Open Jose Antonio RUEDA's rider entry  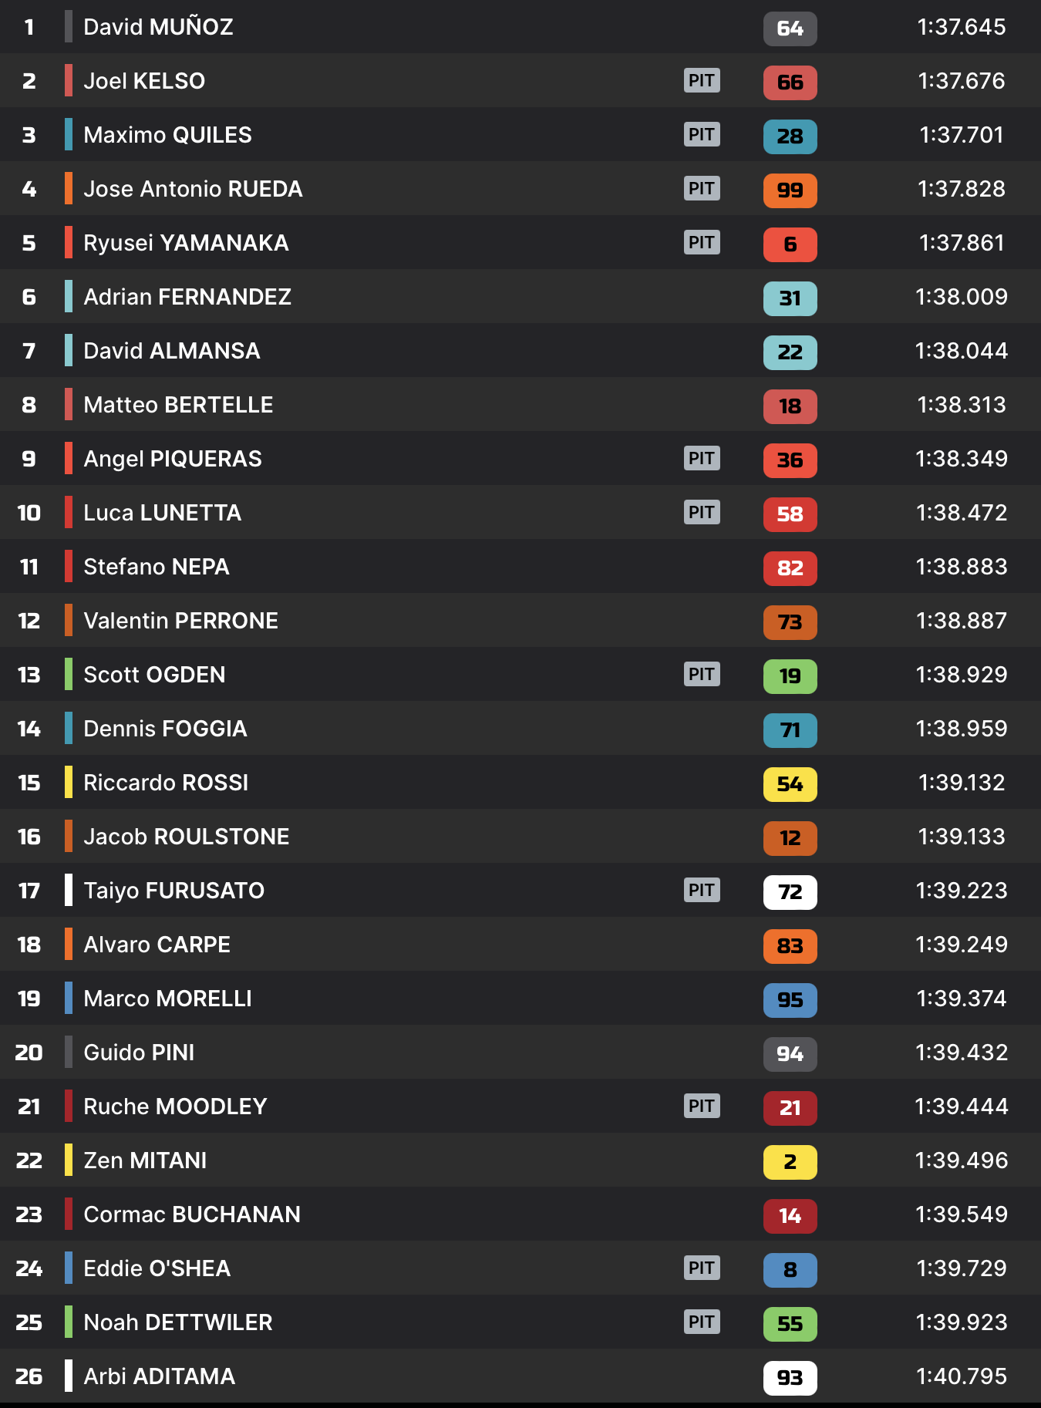click(193, 189)
